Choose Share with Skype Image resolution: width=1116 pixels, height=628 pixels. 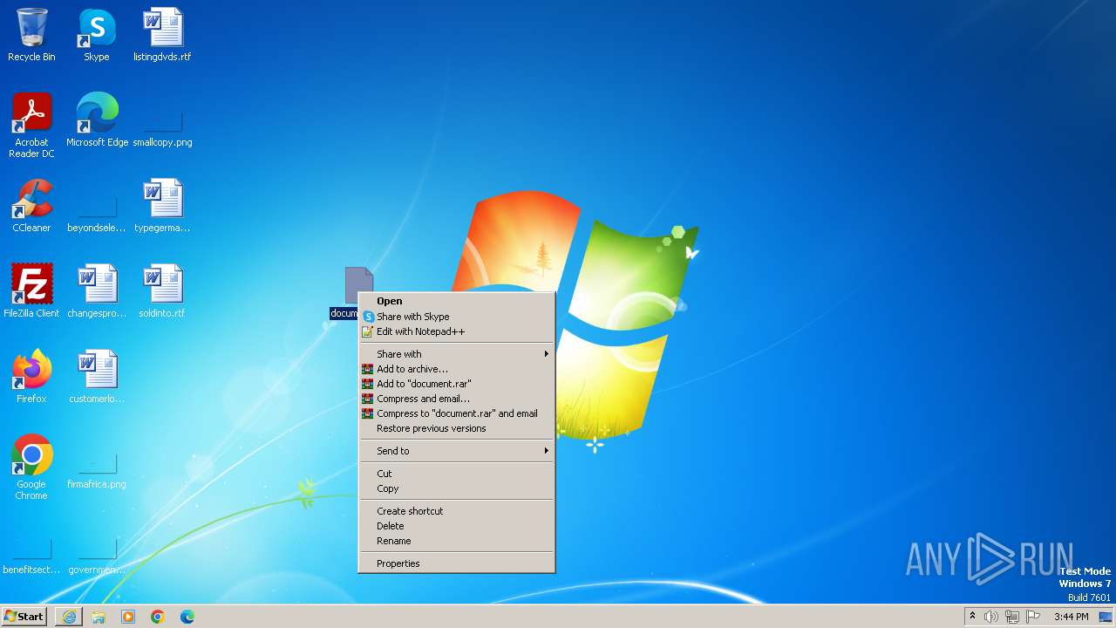[x=457, y=317]
